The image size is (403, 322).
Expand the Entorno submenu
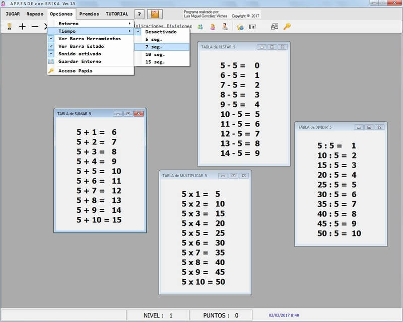point(91,24)
